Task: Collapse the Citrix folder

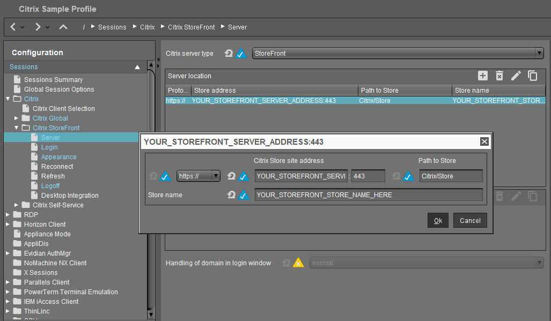Action: coord(8,99)
